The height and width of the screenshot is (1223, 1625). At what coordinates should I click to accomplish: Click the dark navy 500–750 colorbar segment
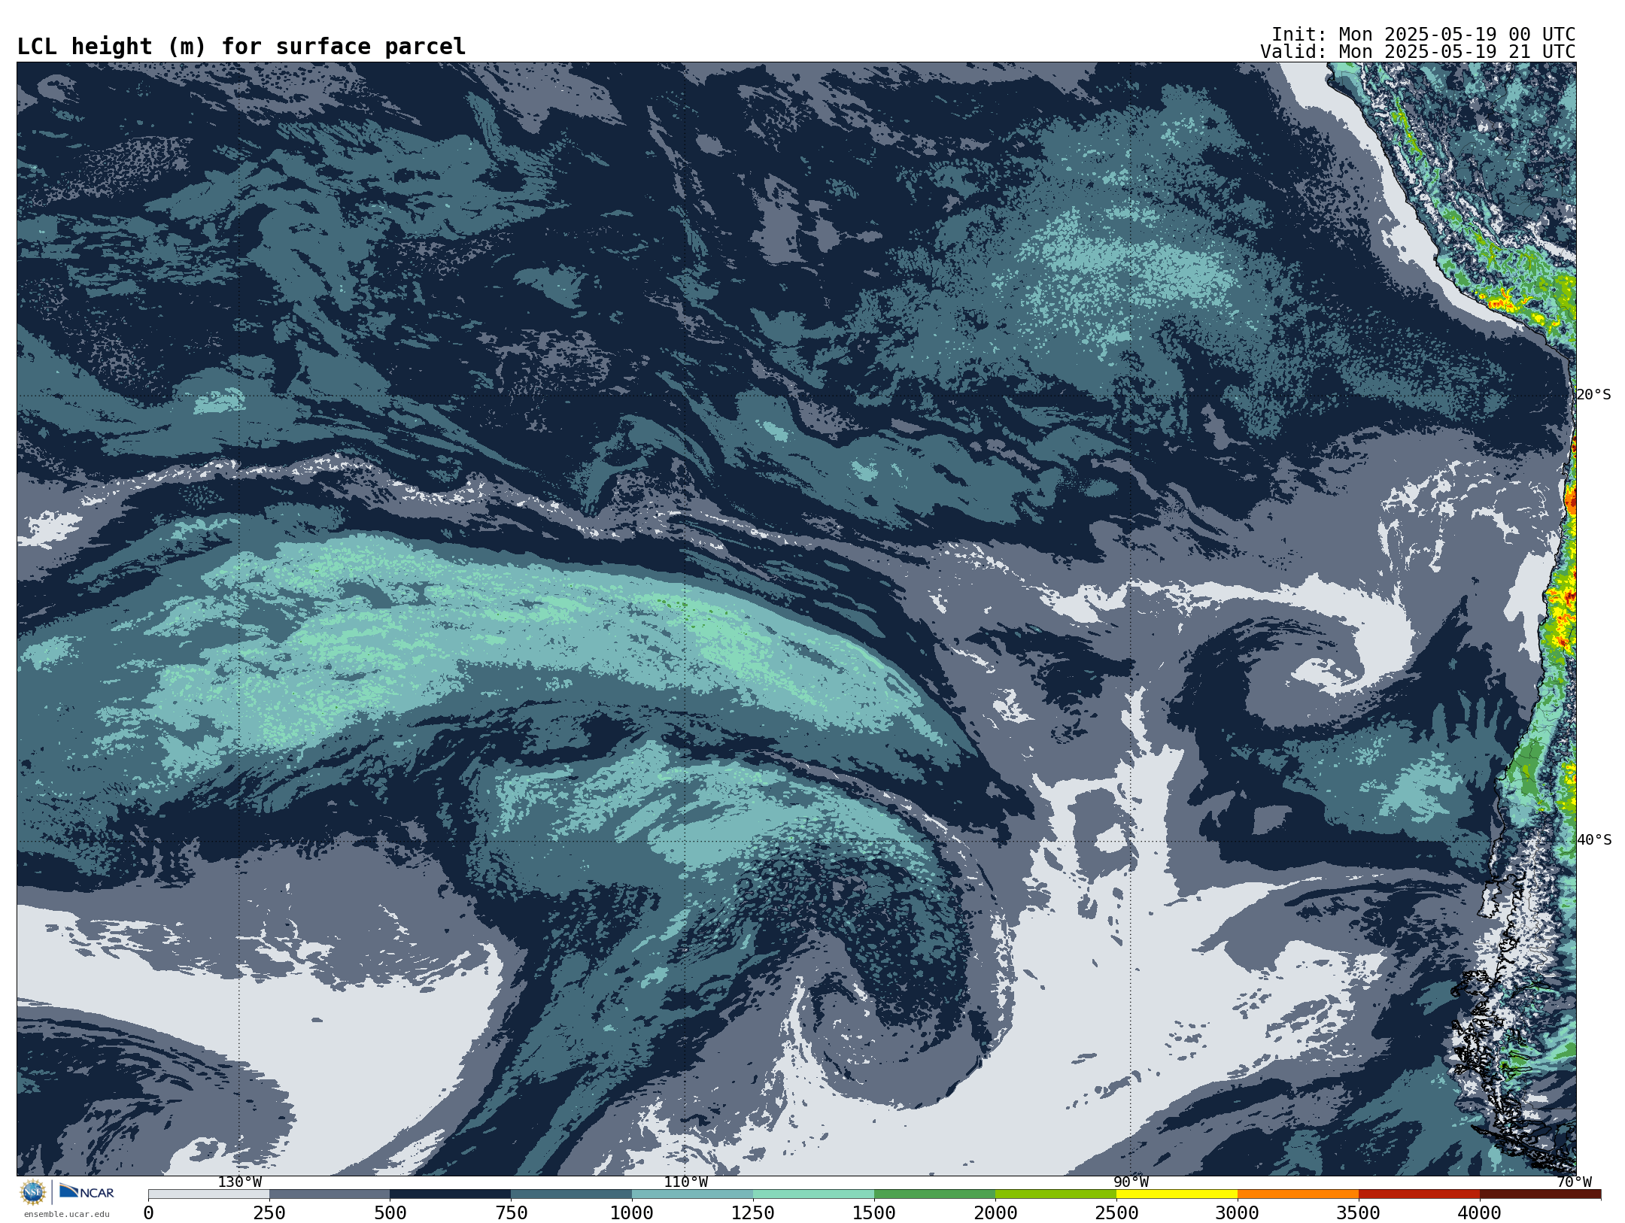(451, 1194)
